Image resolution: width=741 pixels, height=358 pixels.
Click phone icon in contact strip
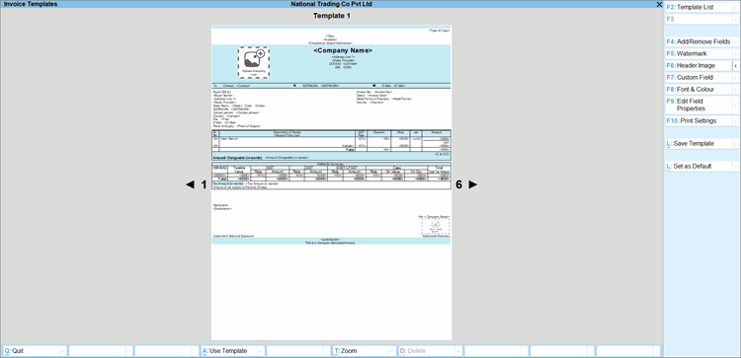(x=215, y=86)
